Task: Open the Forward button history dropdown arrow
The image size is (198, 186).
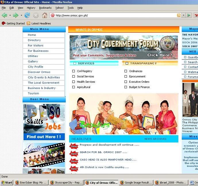Action: pyautogui.click(x=21, y=15)
